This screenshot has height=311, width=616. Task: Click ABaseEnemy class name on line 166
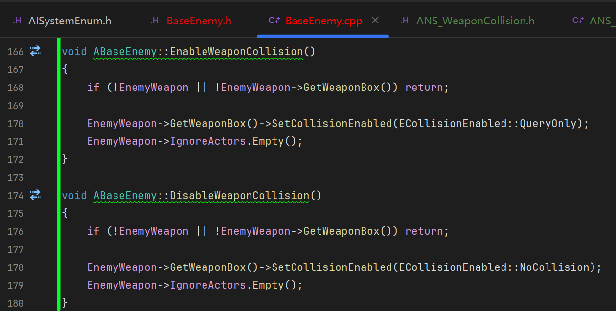pyautogui.click(x=125, y=51)
